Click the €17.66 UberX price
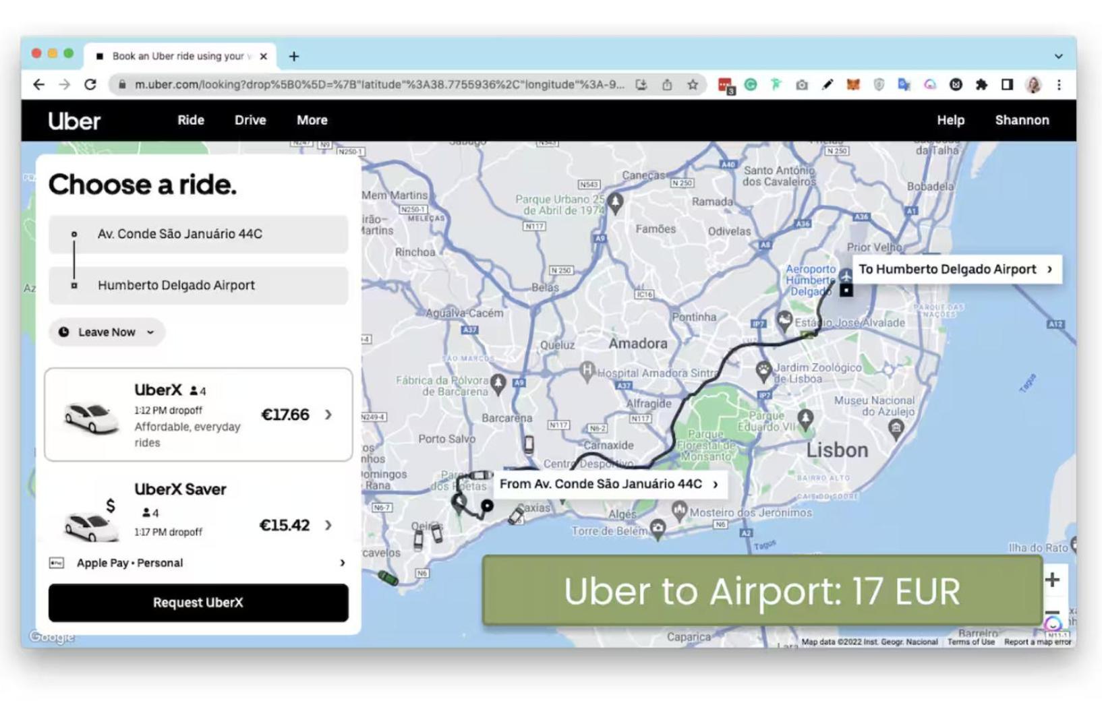1102x701 pixels. click(285, 415)
